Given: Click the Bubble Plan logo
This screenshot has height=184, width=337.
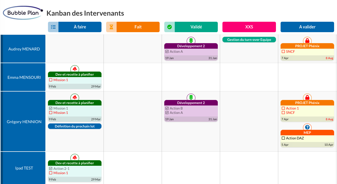Looking at the screenshot, I should click(22, 13).
